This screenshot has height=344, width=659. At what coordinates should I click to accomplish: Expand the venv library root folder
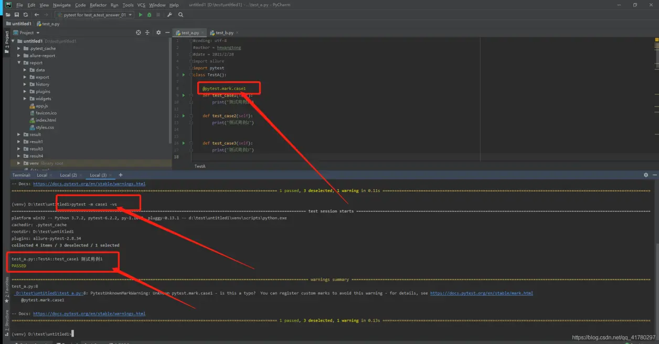pyautogui.click(x=19, y=163)
